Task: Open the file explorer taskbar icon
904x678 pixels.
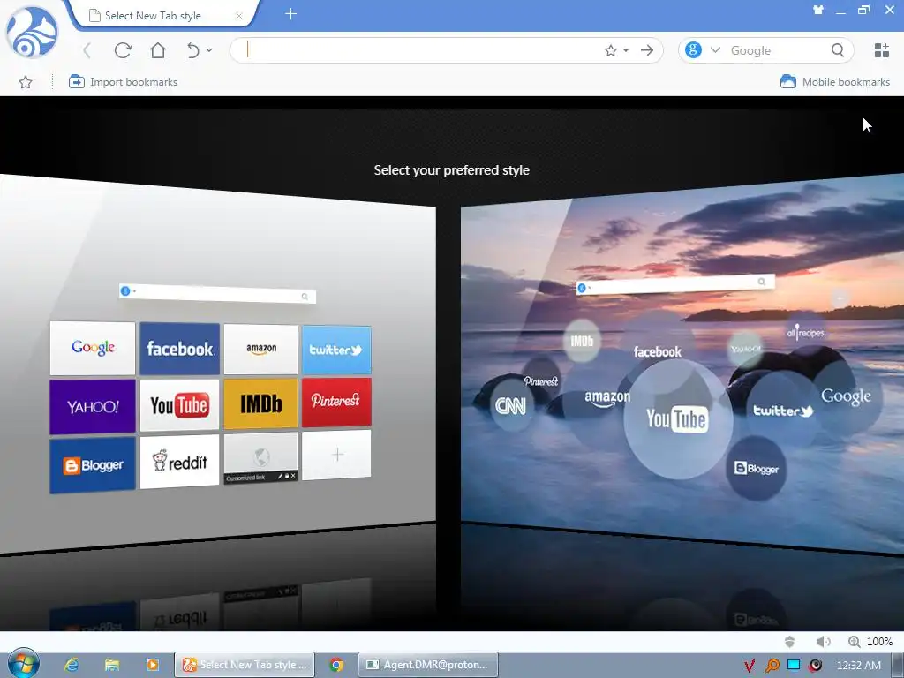Action: pyautogui.click(x=112, y=665)
